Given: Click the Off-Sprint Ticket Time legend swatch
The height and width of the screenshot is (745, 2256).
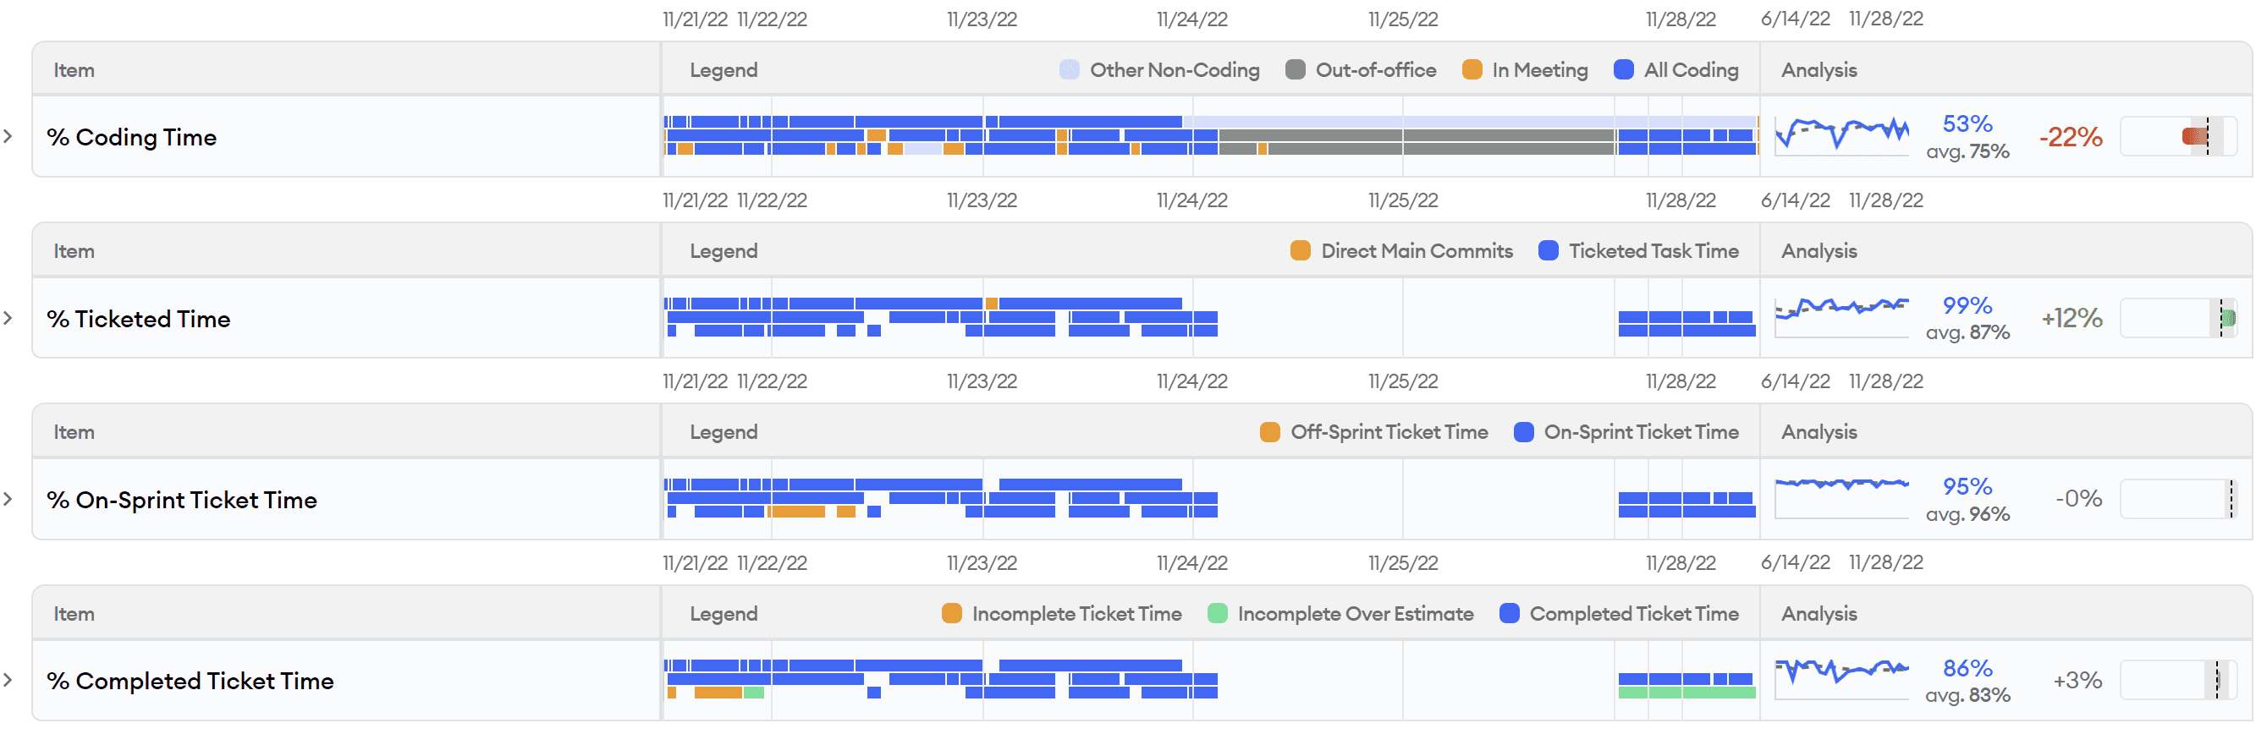Looking at the screenshot, I should tap(1270, 432).
